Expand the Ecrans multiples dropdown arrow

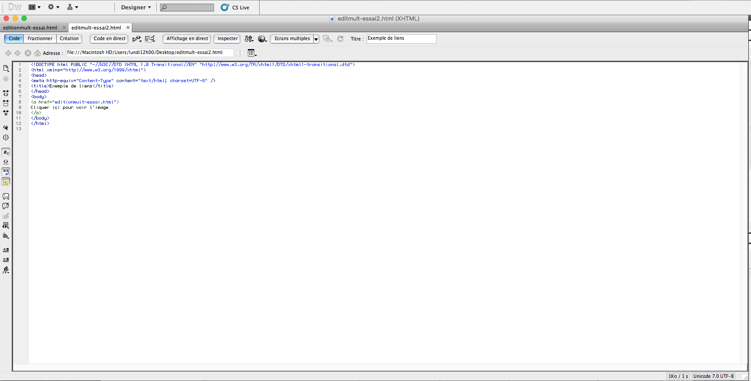click(316, 39)
